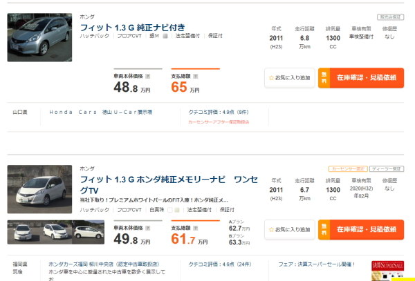
Task: Select the silver M color swatch
Action: coord(165,36)
